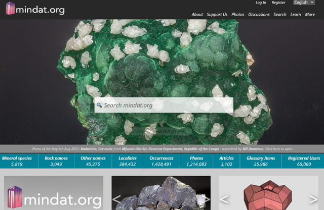Open Mineral species count tile
Screen dimensions: 324x210
(x=17, y=161)
